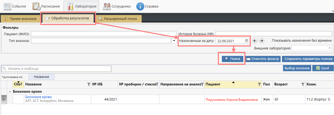Click Очистить фильтр button
The image size is (334, 115).
coord(263,59)
